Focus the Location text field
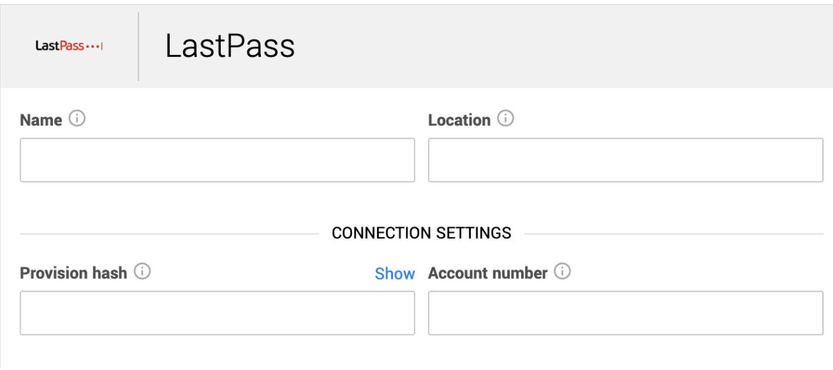833x370 pixels. 626,160
